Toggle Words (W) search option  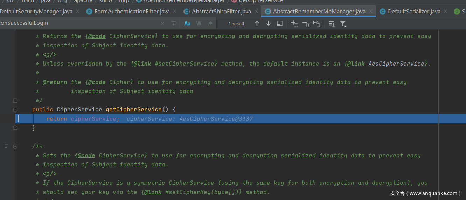click(x=199, y=23)
